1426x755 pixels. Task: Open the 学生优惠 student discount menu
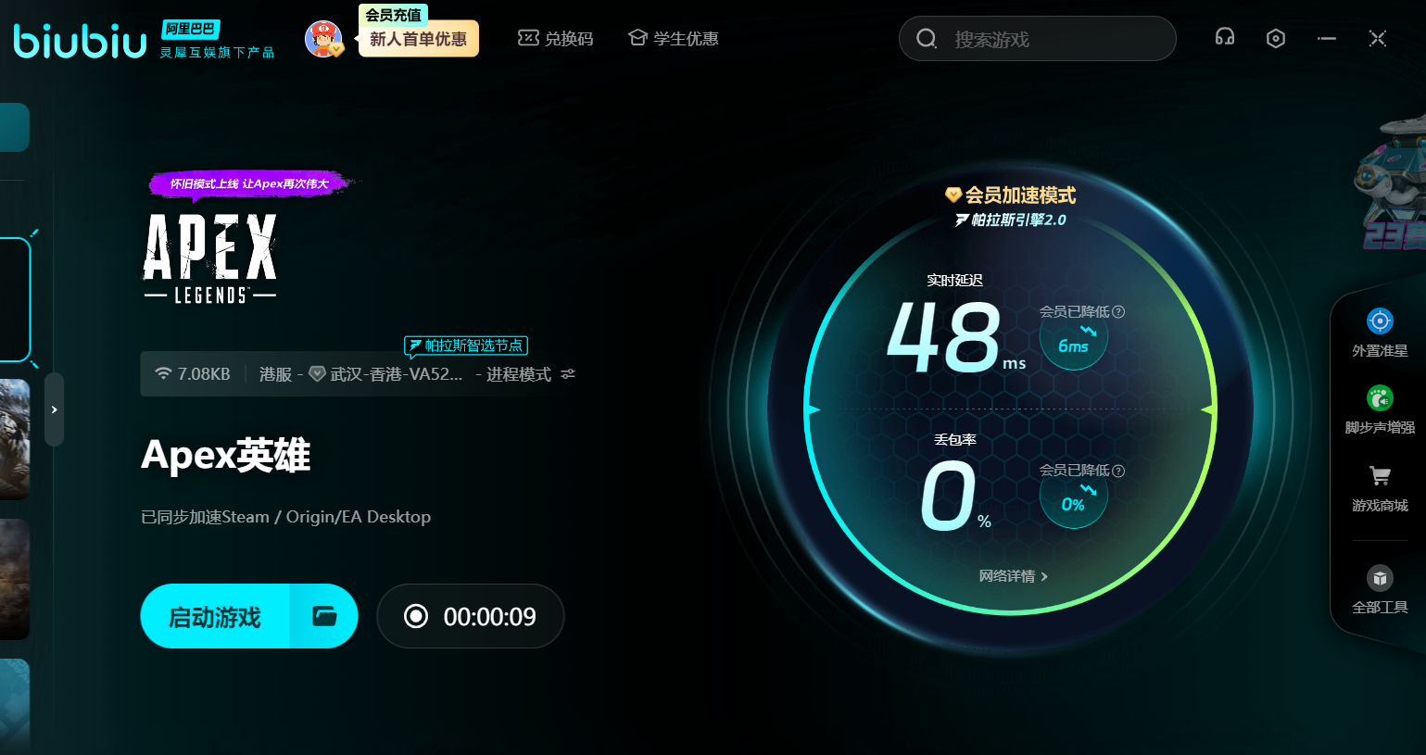click(674, 39)
